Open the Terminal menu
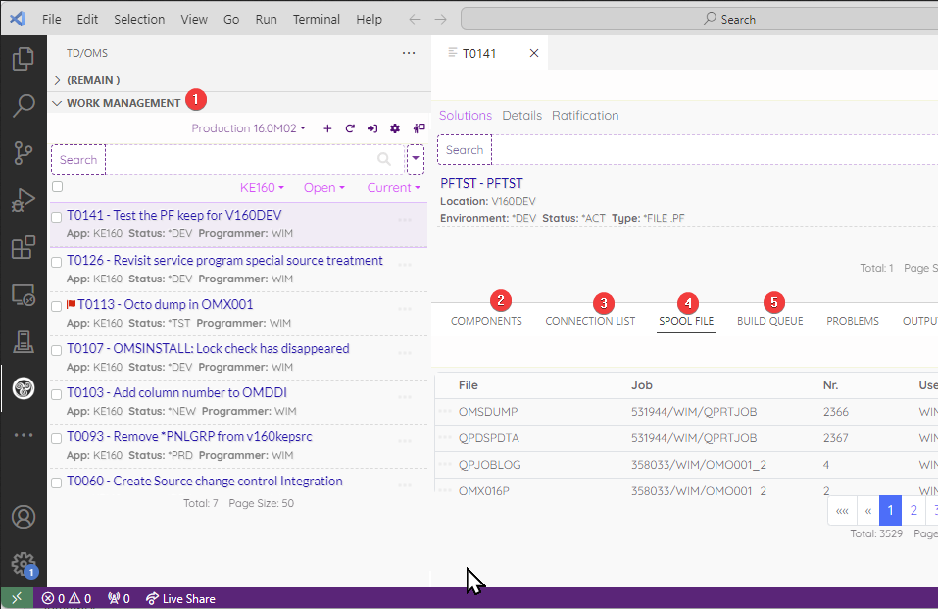Image resolution: width=938 pixels, height=609 pixels. 317,19
